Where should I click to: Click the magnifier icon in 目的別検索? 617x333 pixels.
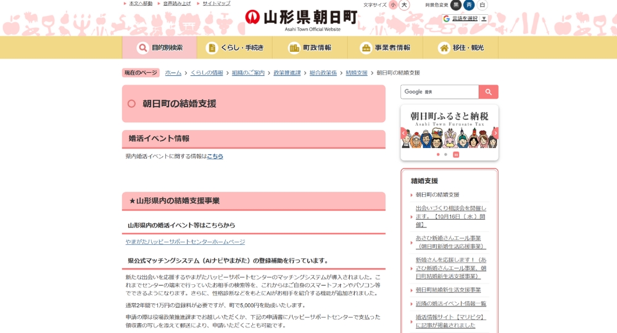tap(143, 48)
